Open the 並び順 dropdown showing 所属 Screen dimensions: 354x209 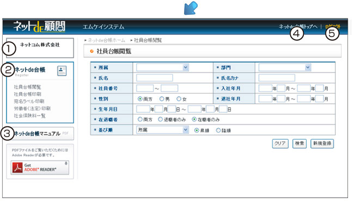pyautogui.click(x=162, y=130)
